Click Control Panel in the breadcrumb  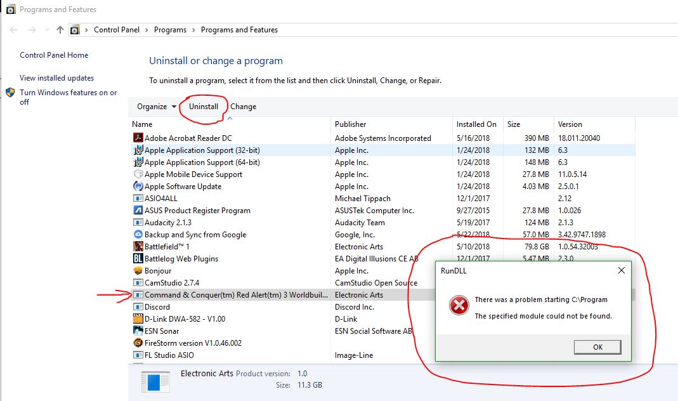point(117,30)
